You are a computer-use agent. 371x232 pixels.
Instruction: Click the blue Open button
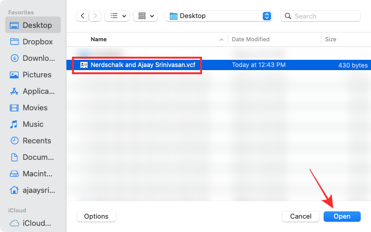[342, 217]
